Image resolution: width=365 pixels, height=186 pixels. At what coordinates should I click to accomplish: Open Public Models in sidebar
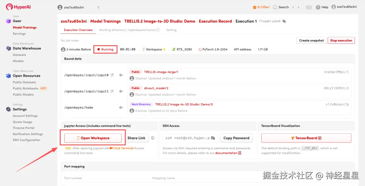(23, 94)
